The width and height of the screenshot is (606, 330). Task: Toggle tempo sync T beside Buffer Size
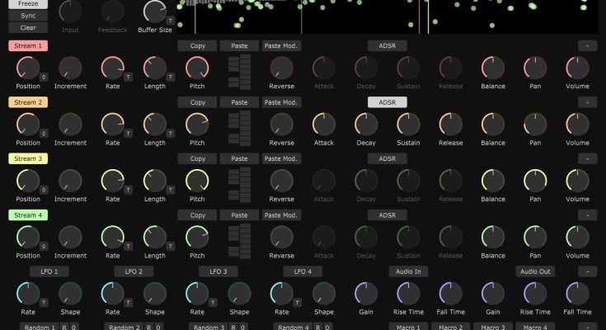170,18
